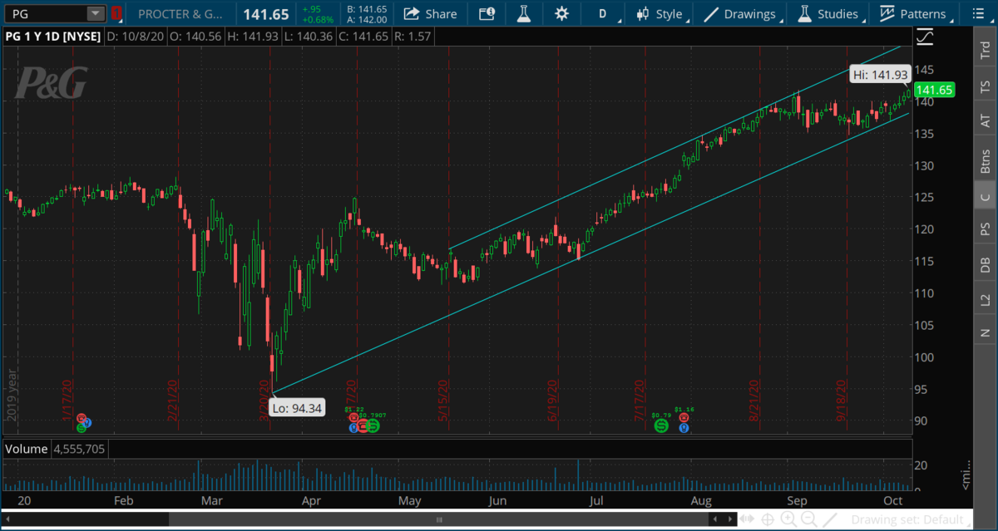
Task: Click the PG 1 Y 1D [NYSE] chart title
Action: click(52, 37)
